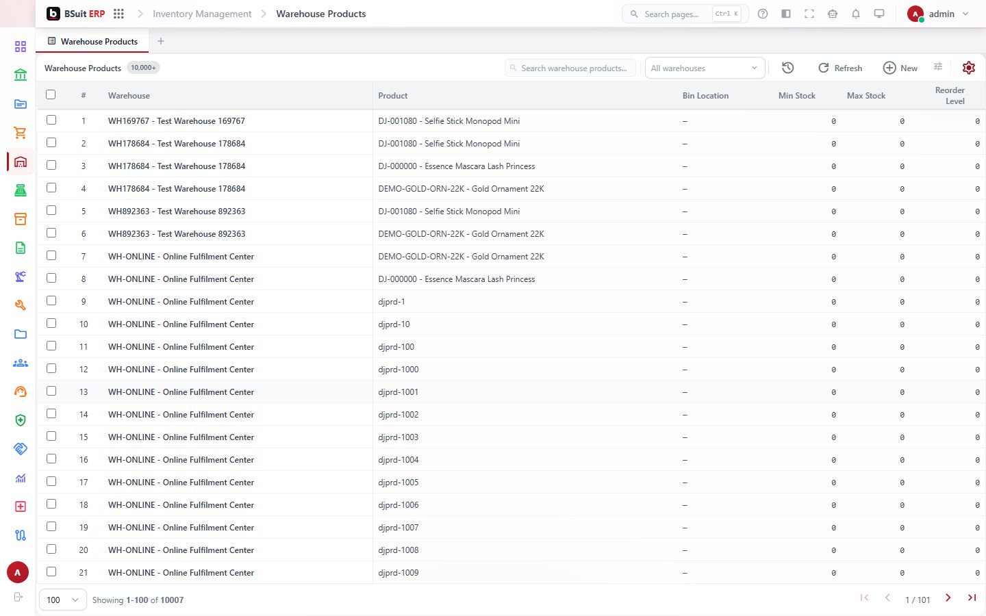
Task: Open the page size 100 dropdown
Action: point(63,600)
